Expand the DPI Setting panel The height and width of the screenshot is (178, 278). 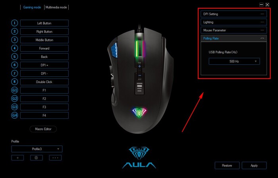pyautogui.click(x=234, y=14)
